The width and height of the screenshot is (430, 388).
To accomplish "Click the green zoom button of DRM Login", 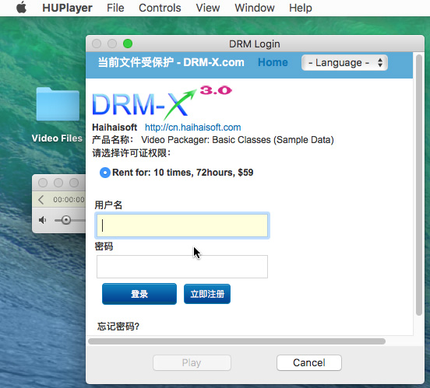I will point(128,44).
